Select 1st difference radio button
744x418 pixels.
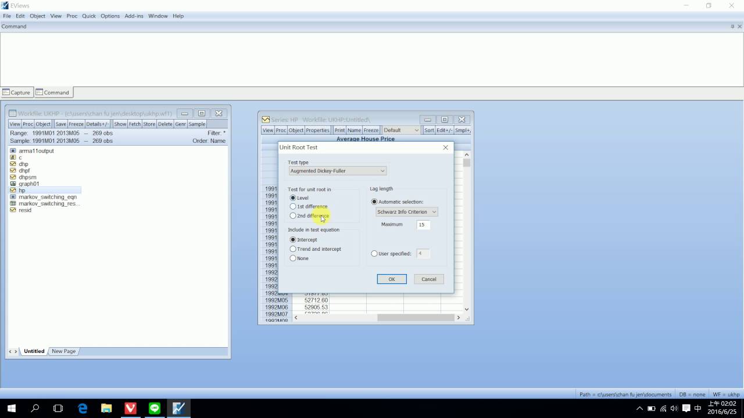point(293,207)
